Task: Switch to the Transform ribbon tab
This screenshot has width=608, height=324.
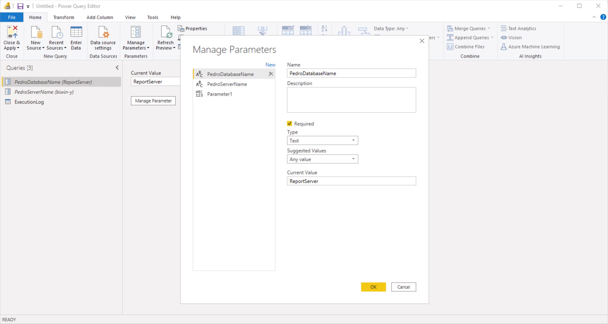Action: pyautogui.click(x=64, y=17)
